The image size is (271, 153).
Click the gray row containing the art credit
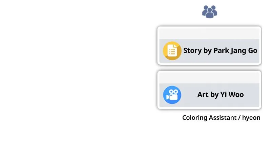(209, 95)
